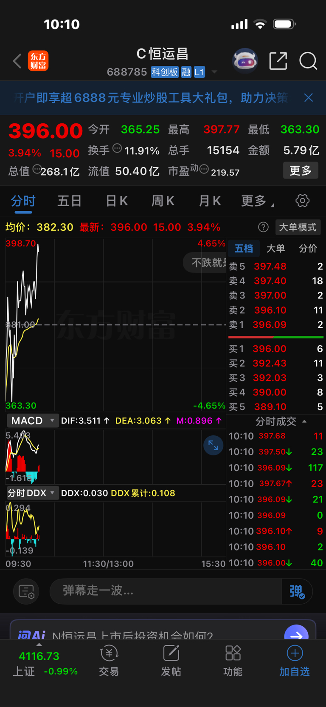This screenshot has width=326, height=707.
Task: Switch to 月K tab
Action: click(210, 201)
